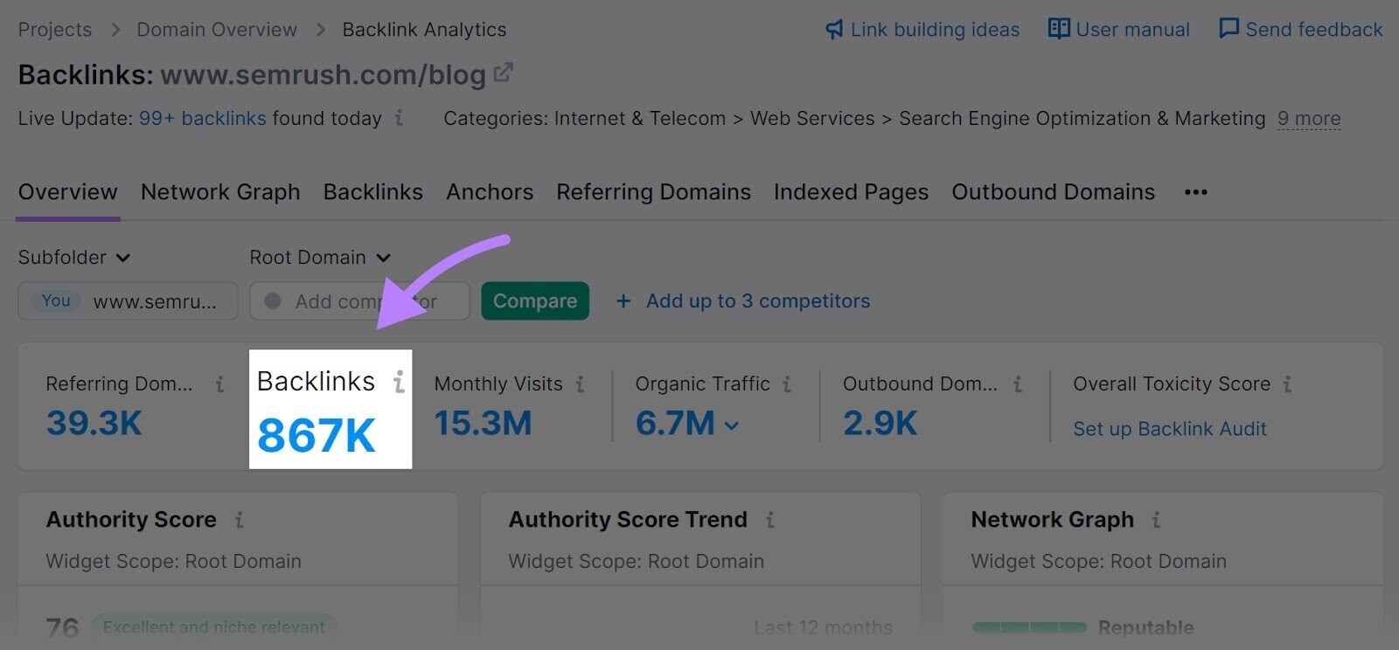Image resolution: width=1399 pixels, height=650 pixels.
Task: Click the Send feedback chat icon
Action: [x=1228, y=28]
